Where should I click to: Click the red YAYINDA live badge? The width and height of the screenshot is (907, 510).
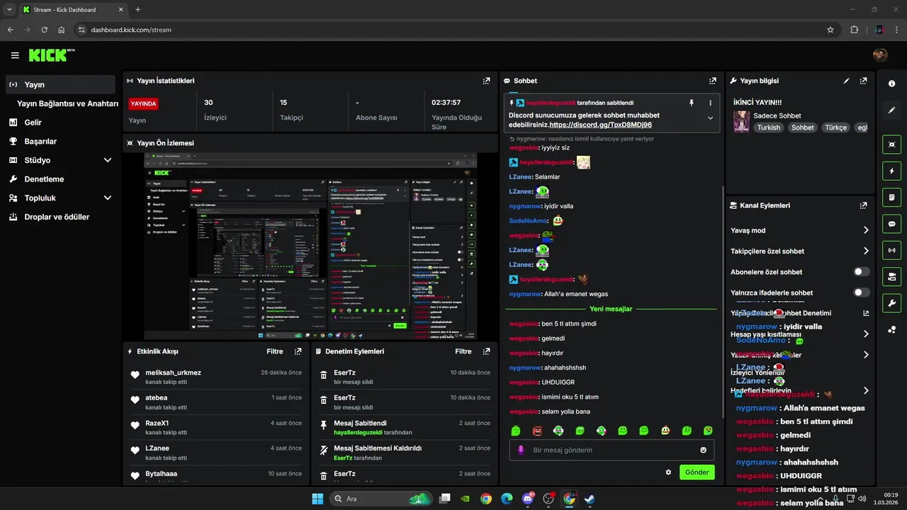pos(144,103)
